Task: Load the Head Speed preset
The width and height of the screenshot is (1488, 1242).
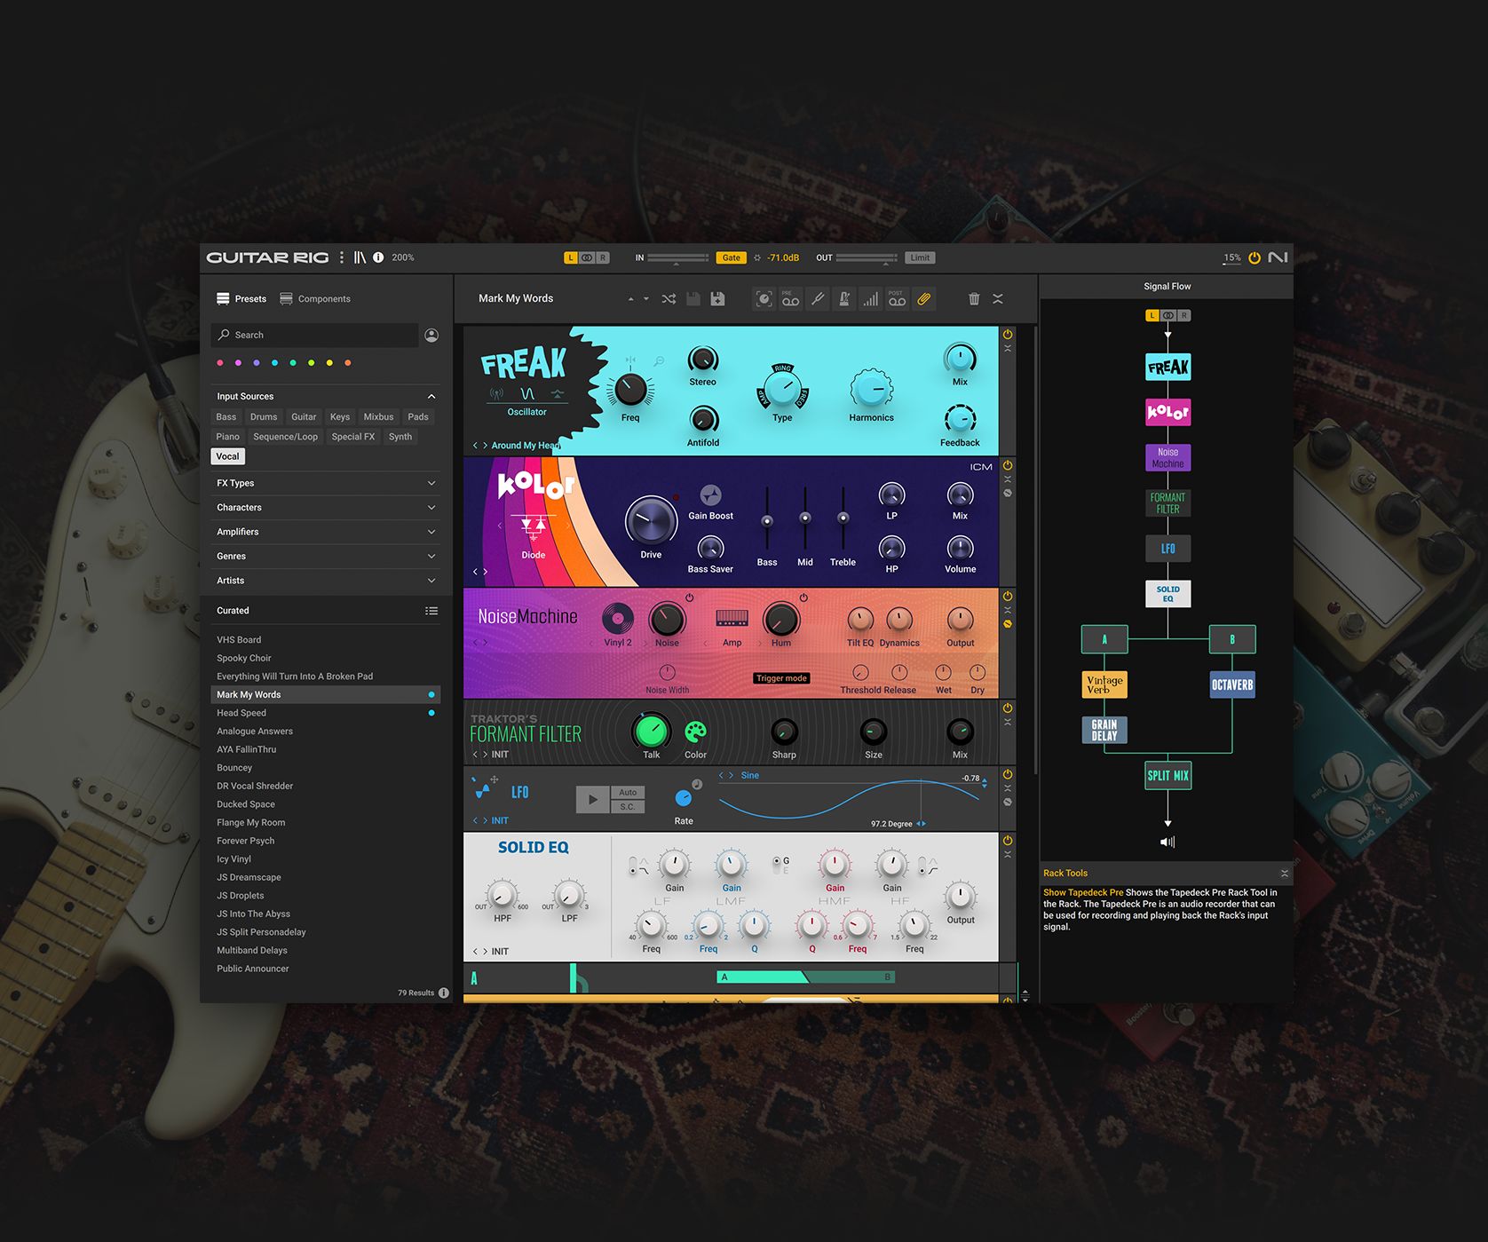Action: (x=241, y=713)
